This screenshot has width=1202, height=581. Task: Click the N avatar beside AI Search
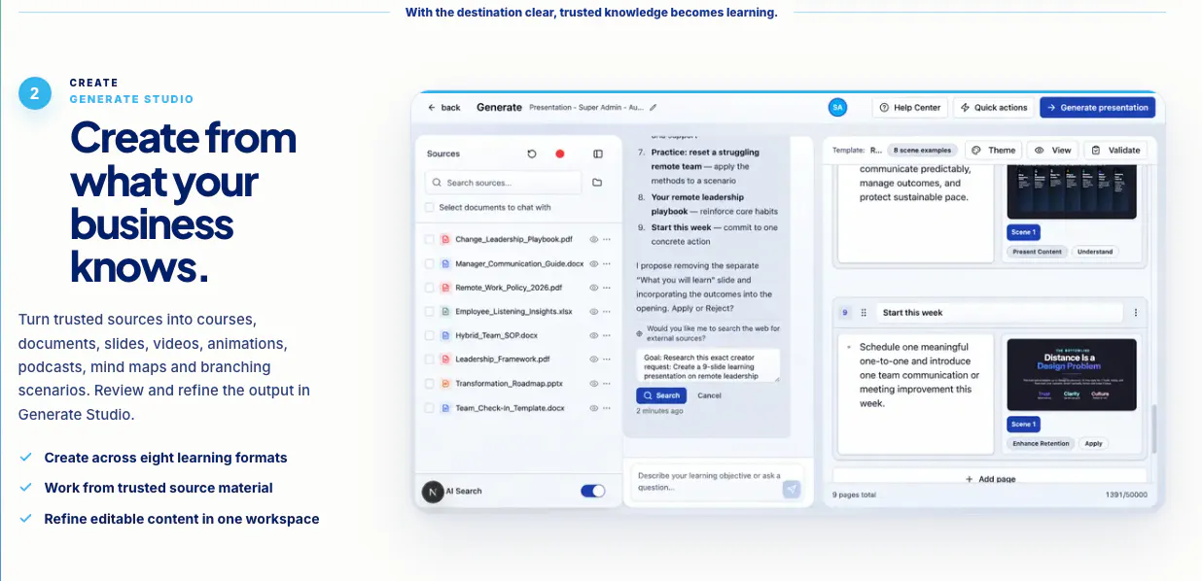click(433, 492)
